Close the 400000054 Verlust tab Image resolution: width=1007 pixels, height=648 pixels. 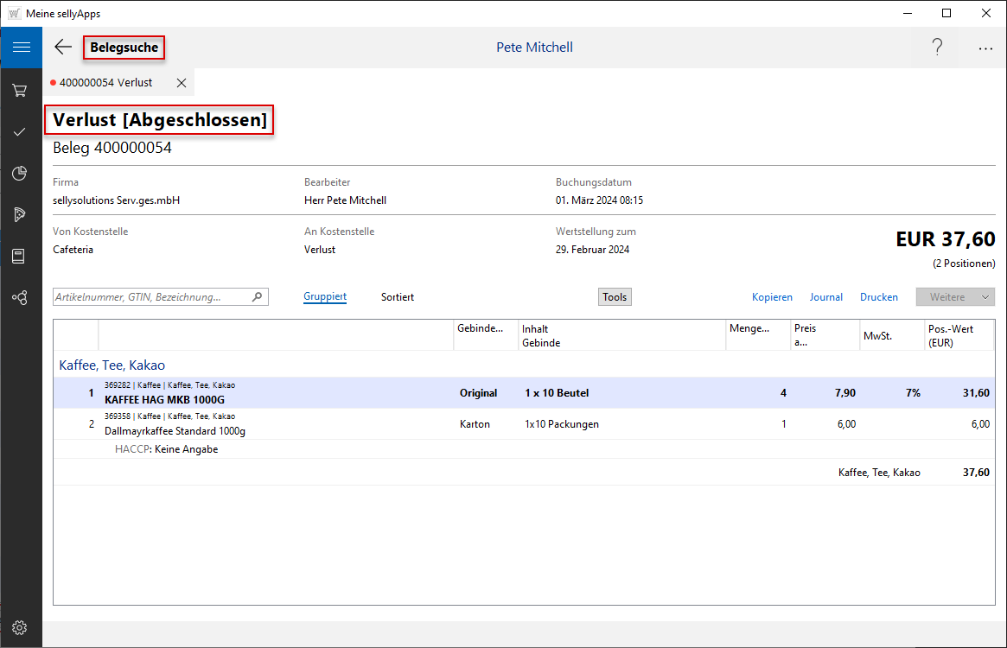(x=182, y=83)
